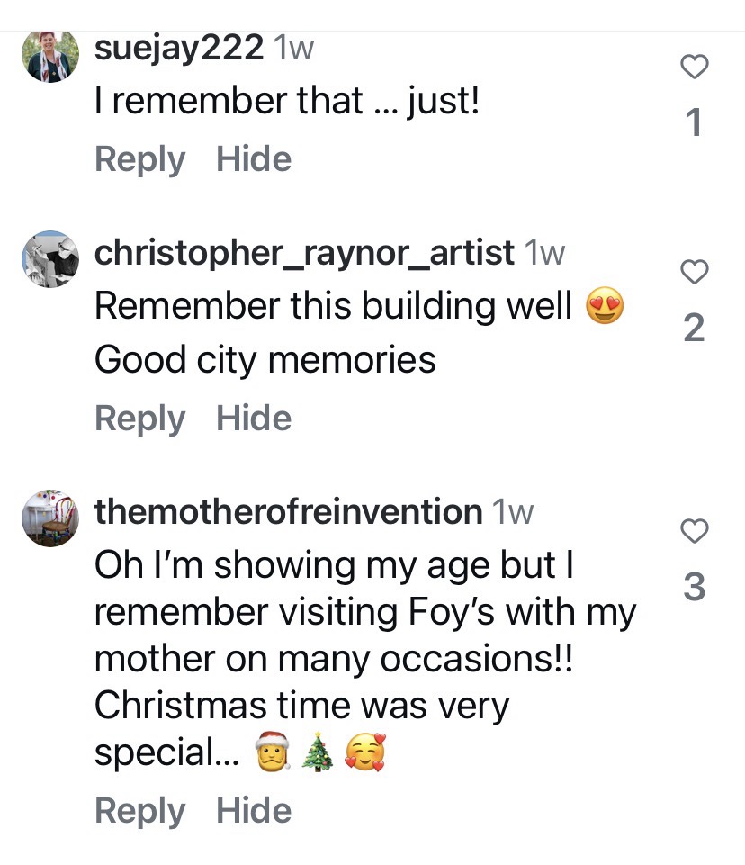Open the themotherofreinvention username link

[x=288, y=512]
